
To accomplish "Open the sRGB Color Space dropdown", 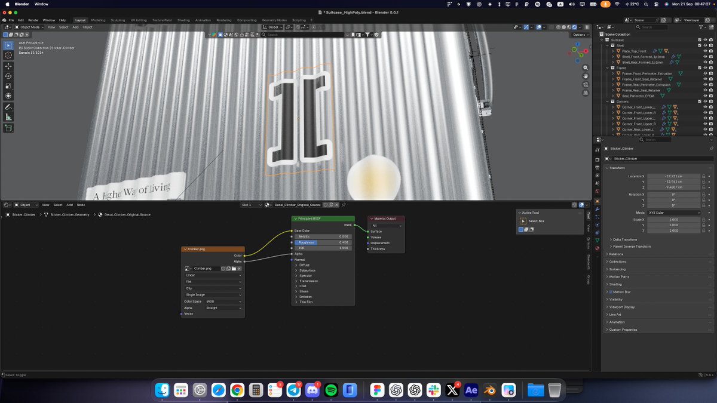I will pos(224,302).
